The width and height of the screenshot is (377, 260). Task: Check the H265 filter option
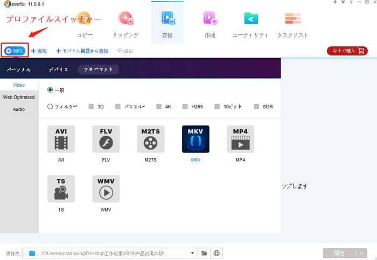click(x=186, y=107)
